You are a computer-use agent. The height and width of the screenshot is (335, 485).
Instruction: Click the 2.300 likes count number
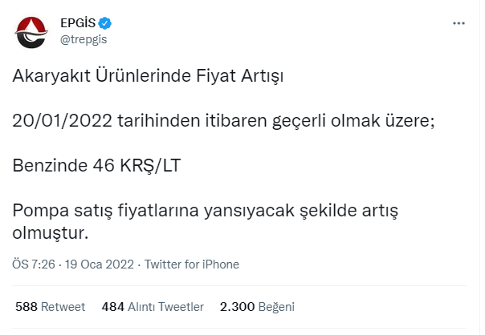tap(238, 306)
